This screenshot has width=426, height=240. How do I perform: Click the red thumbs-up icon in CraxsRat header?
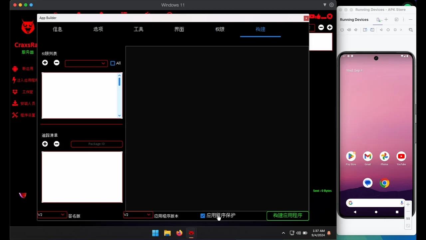pyautogui.click(x=318, y=16)
